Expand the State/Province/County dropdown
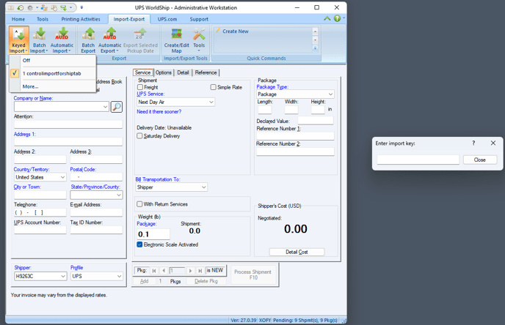Image resolution: width=505 pixels, height=325 pixels. point(119,195)
